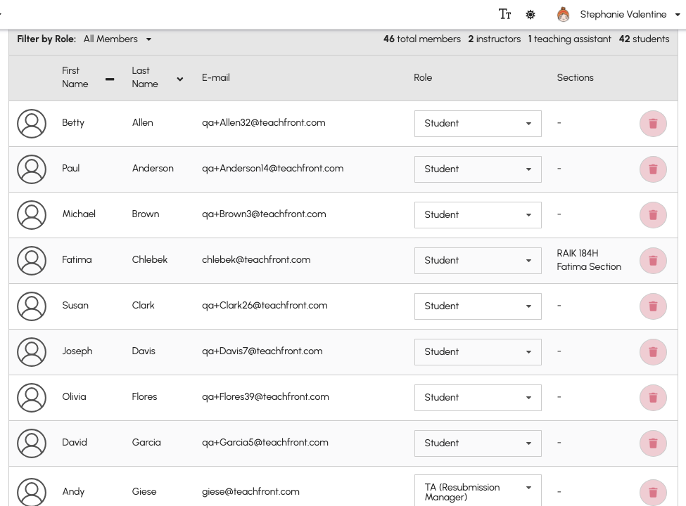Click the Last Name column header
The height and width of the screenshot is (506, 686).
(145, 77)
